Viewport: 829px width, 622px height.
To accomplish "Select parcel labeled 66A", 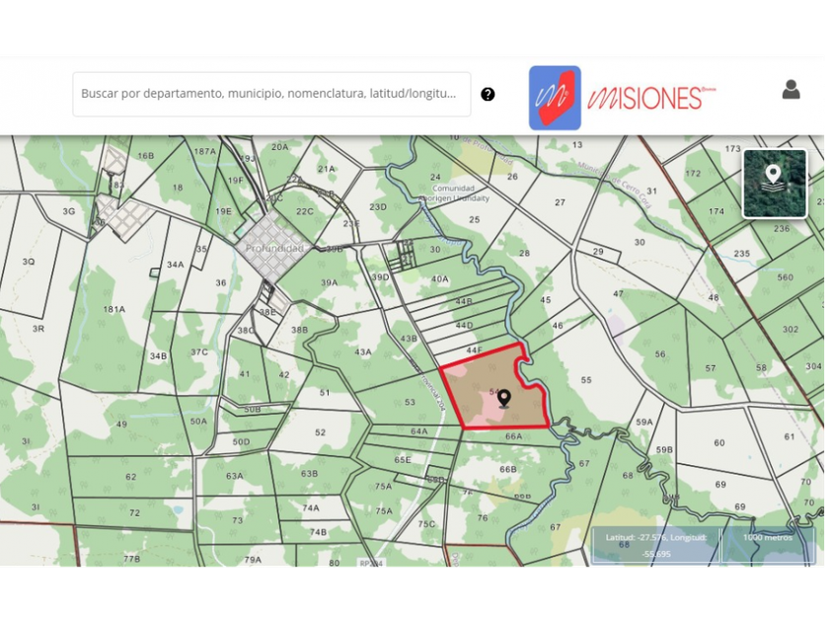I will 513,436.
